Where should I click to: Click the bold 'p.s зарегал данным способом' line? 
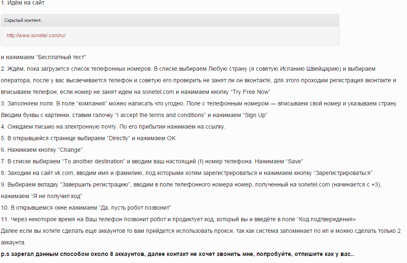177,254
